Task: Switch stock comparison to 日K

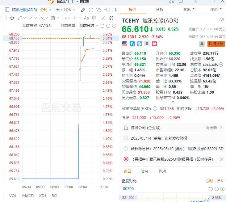Action: (220, 181)
